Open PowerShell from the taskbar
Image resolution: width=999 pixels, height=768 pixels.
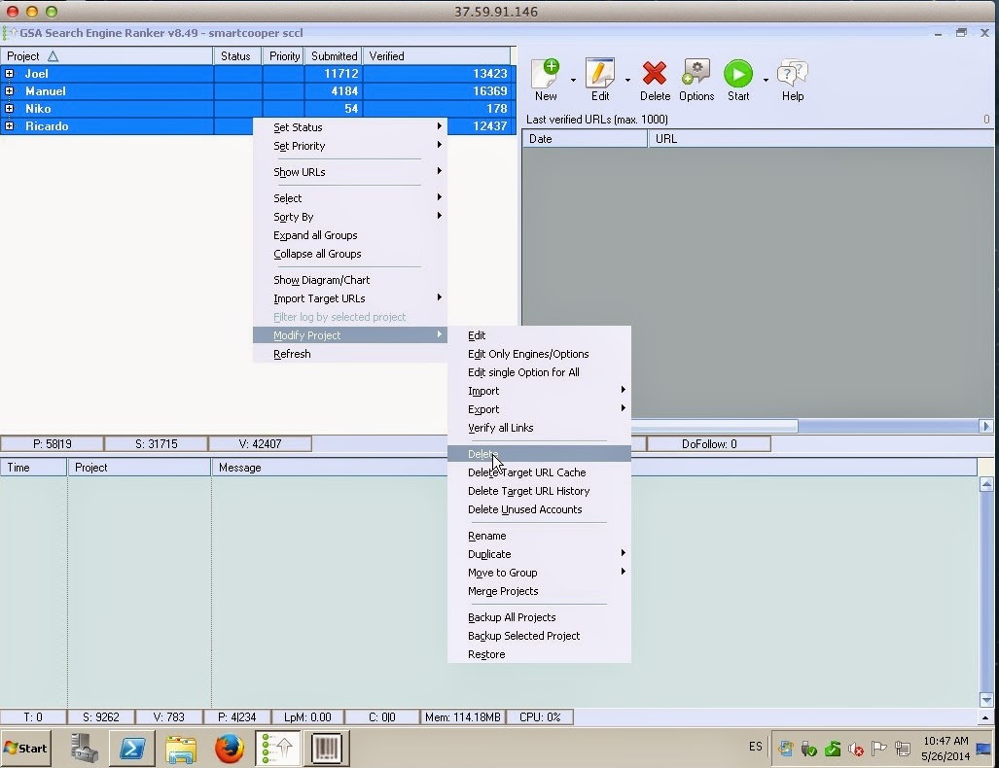132,749
